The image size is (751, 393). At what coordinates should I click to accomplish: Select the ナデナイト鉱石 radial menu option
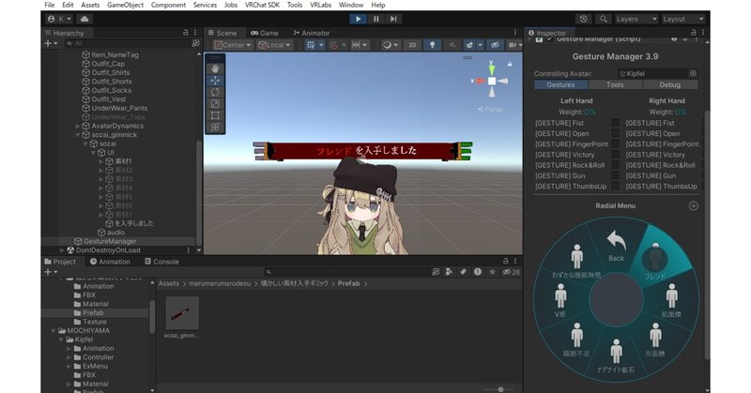tap(616, 356)
